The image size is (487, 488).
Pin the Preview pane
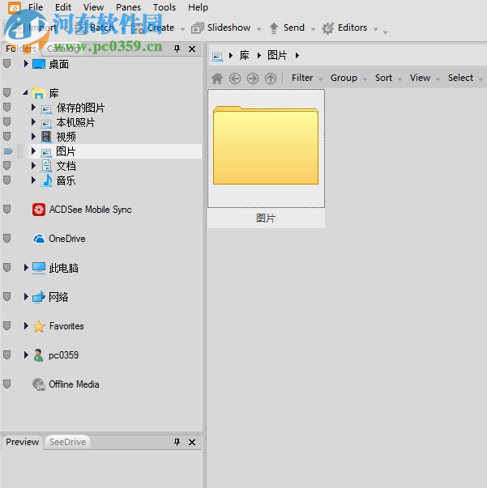tap(177, 442)
